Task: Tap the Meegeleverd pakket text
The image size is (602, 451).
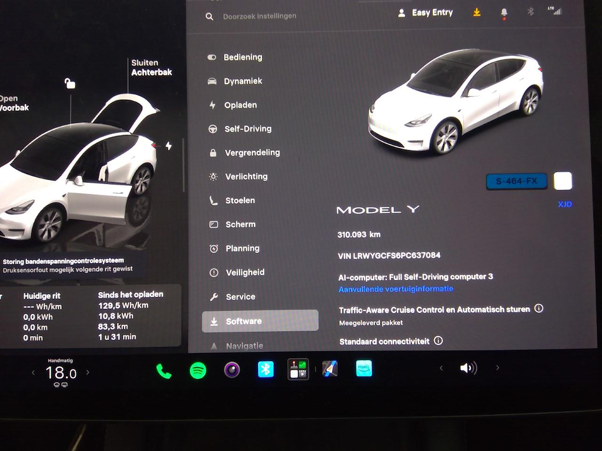Action: pos(371,323)
